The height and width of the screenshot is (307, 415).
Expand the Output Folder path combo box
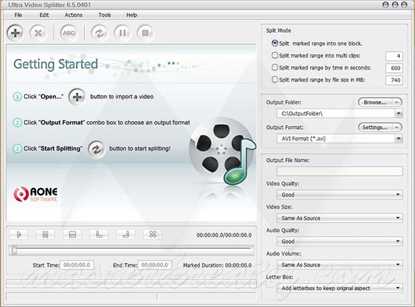tap(398, 114)
